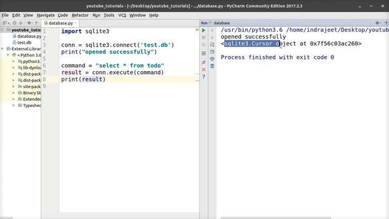Place cursor on print(result) line
The height and width of the screenshot is (219, 389).
pos(83,79)
